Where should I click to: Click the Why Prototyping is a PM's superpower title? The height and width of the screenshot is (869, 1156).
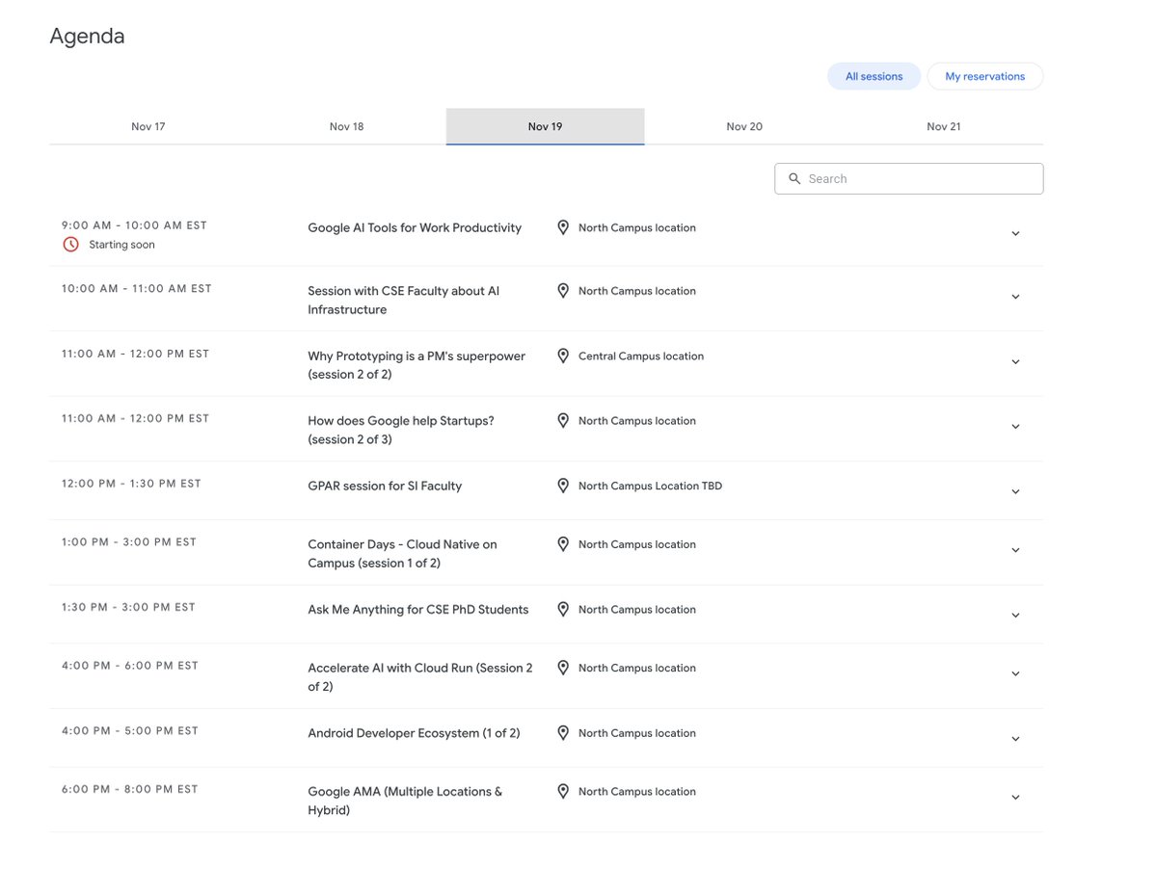417,365
